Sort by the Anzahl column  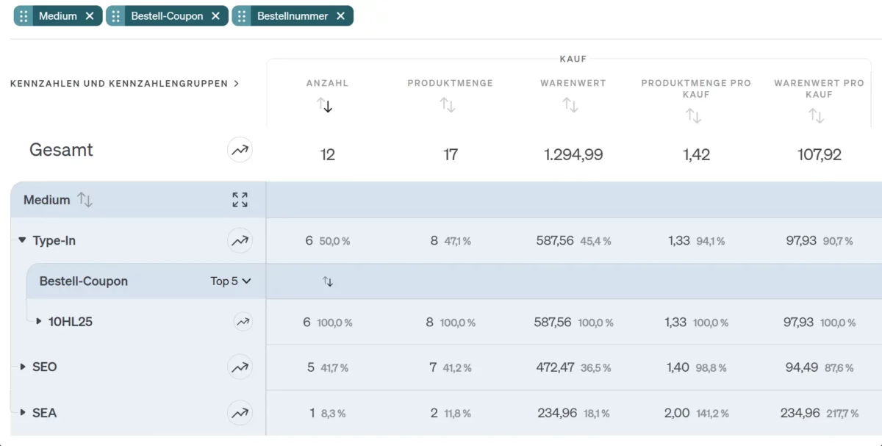coord(325,105)
